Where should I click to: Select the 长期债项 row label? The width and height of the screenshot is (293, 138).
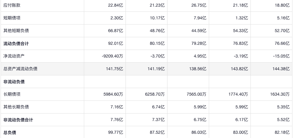coord(12,94)
